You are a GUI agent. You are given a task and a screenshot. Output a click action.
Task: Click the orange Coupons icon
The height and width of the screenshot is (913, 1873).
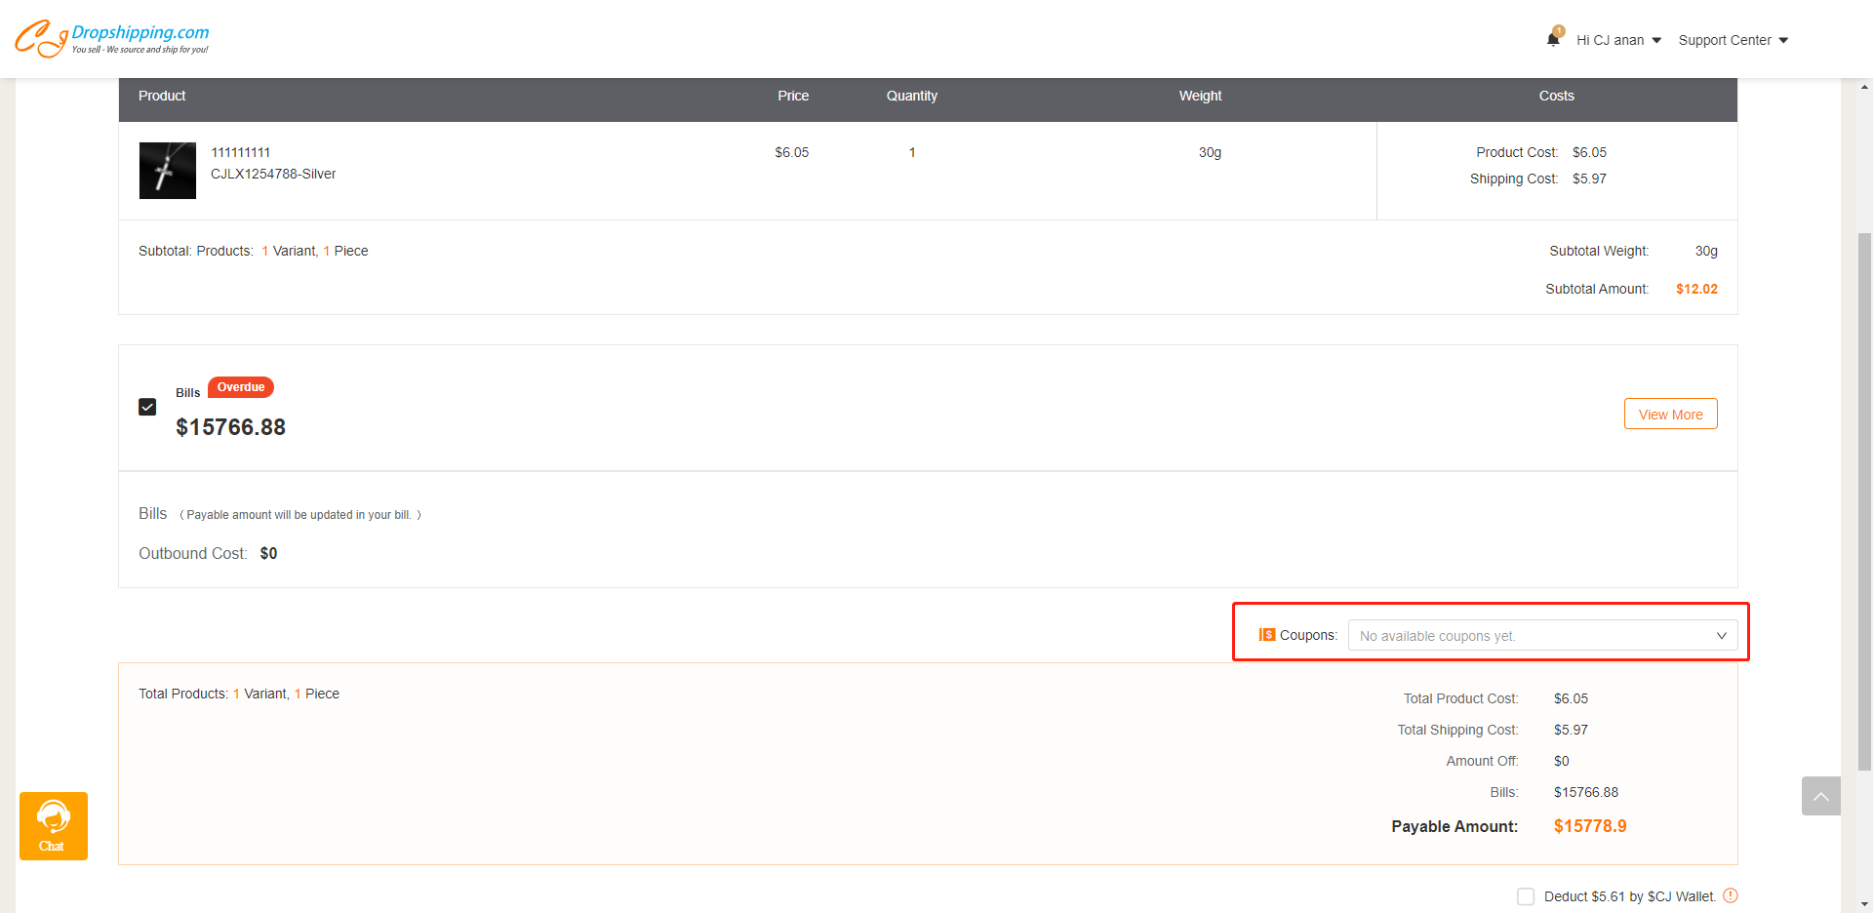(1266, 635)
